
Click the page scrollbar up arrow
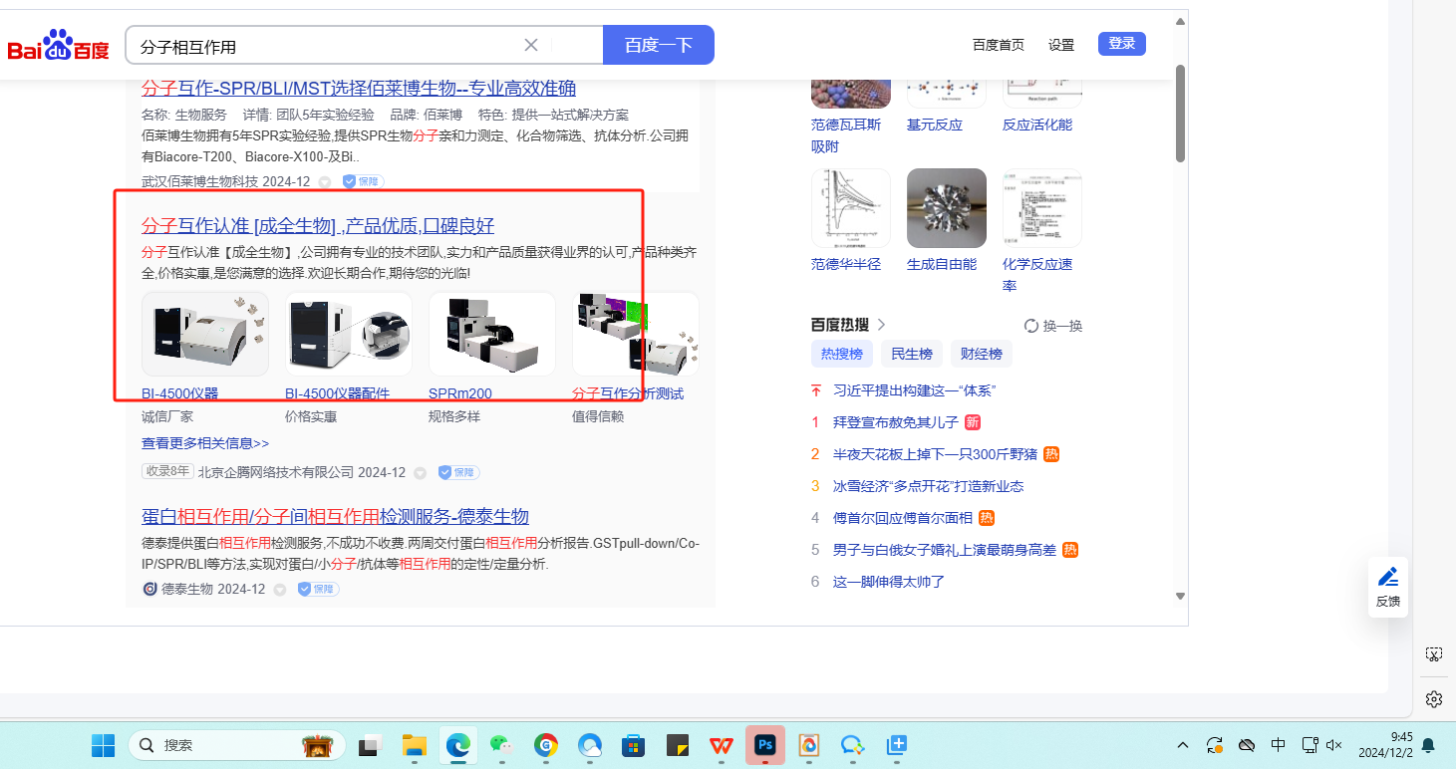[1180, 21]
